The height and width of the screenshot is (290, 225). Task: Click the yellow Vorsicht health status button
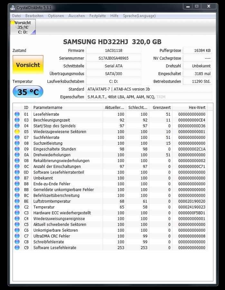tap(28, 65)
